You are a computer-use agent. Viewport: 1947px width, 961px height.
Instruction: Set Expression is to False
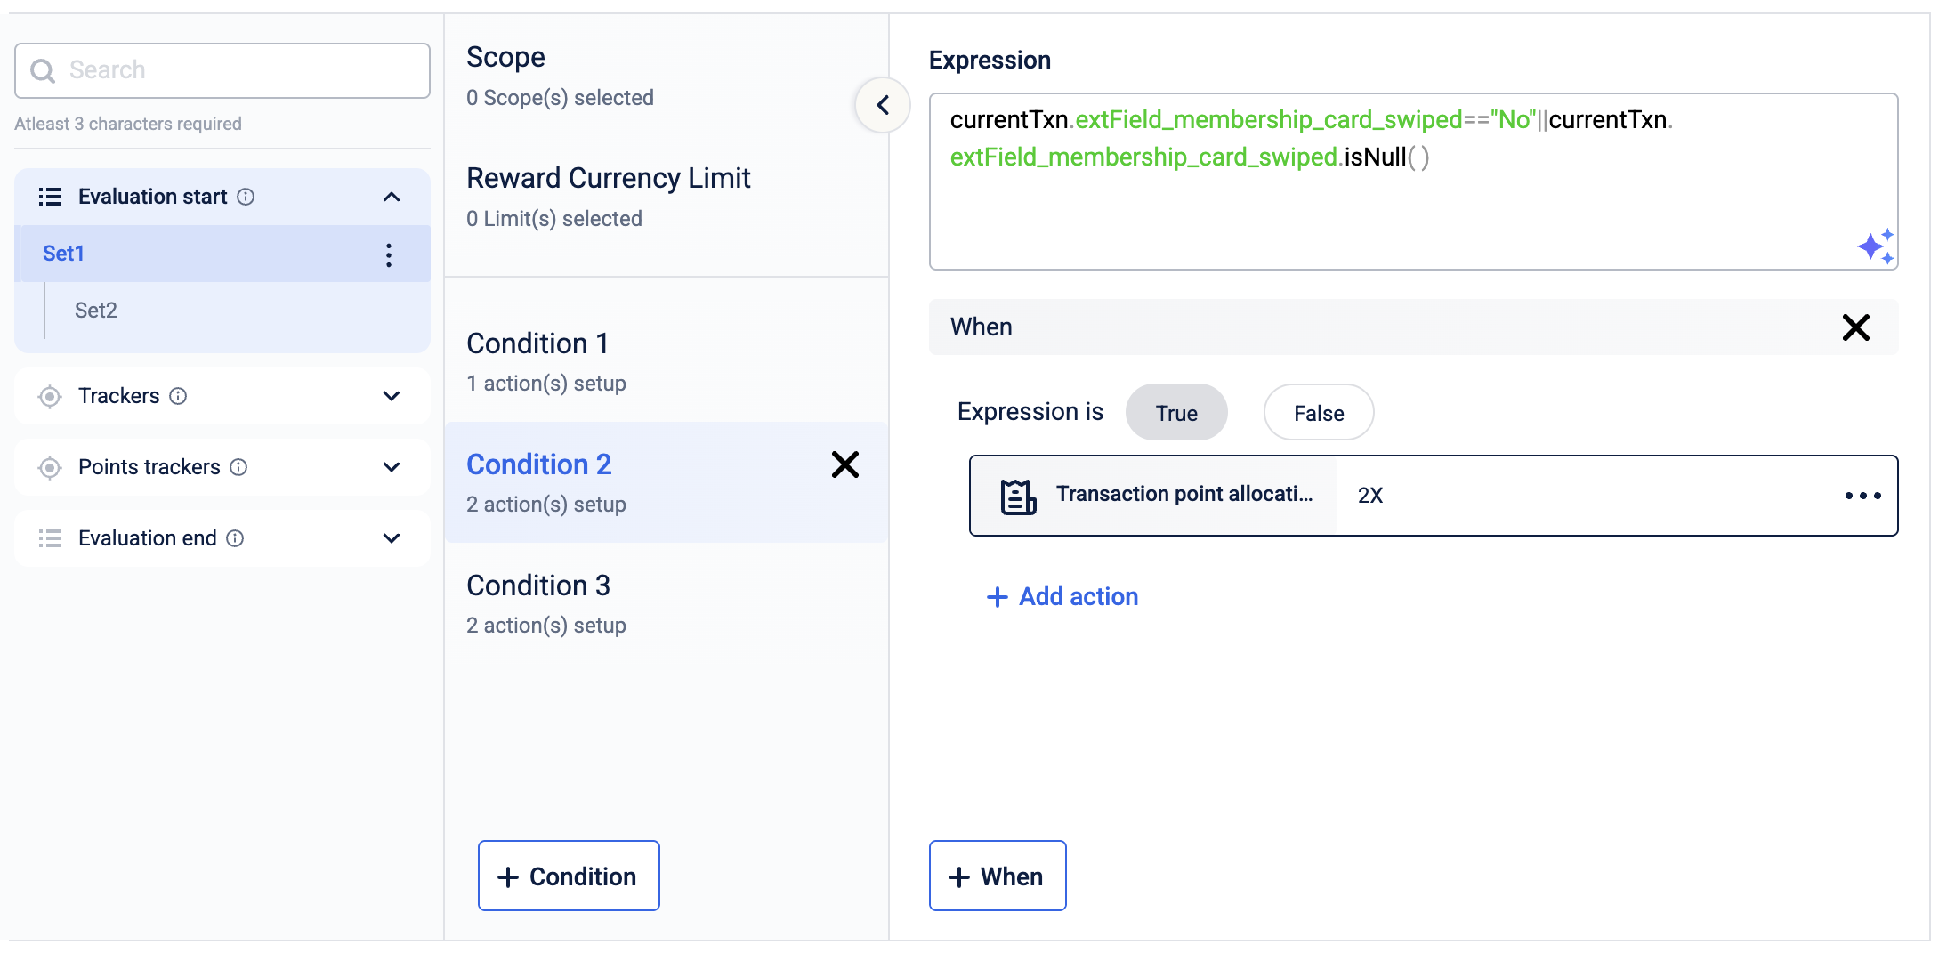[1318, 413]
